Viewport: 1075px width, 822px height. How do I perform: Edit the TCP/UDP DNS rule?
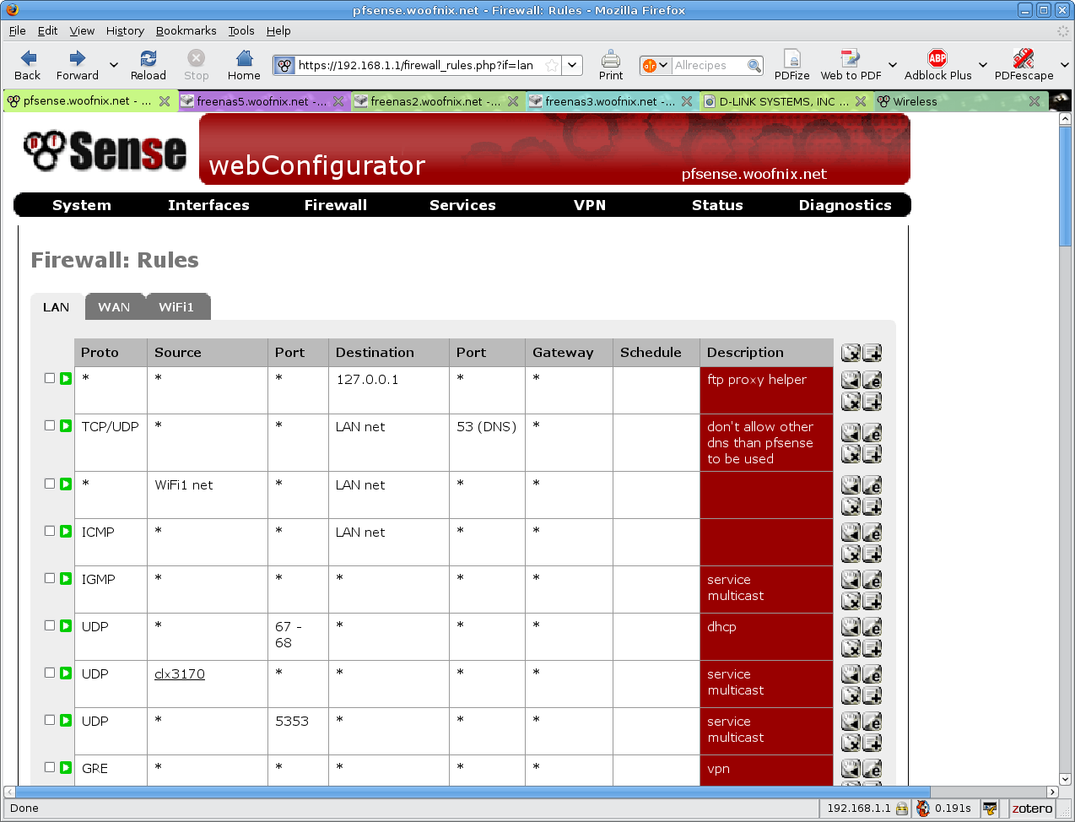coord(872,434)
